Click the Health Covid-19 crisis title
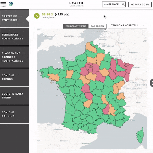This screenshot has width=153, height=153. (76, 4)
